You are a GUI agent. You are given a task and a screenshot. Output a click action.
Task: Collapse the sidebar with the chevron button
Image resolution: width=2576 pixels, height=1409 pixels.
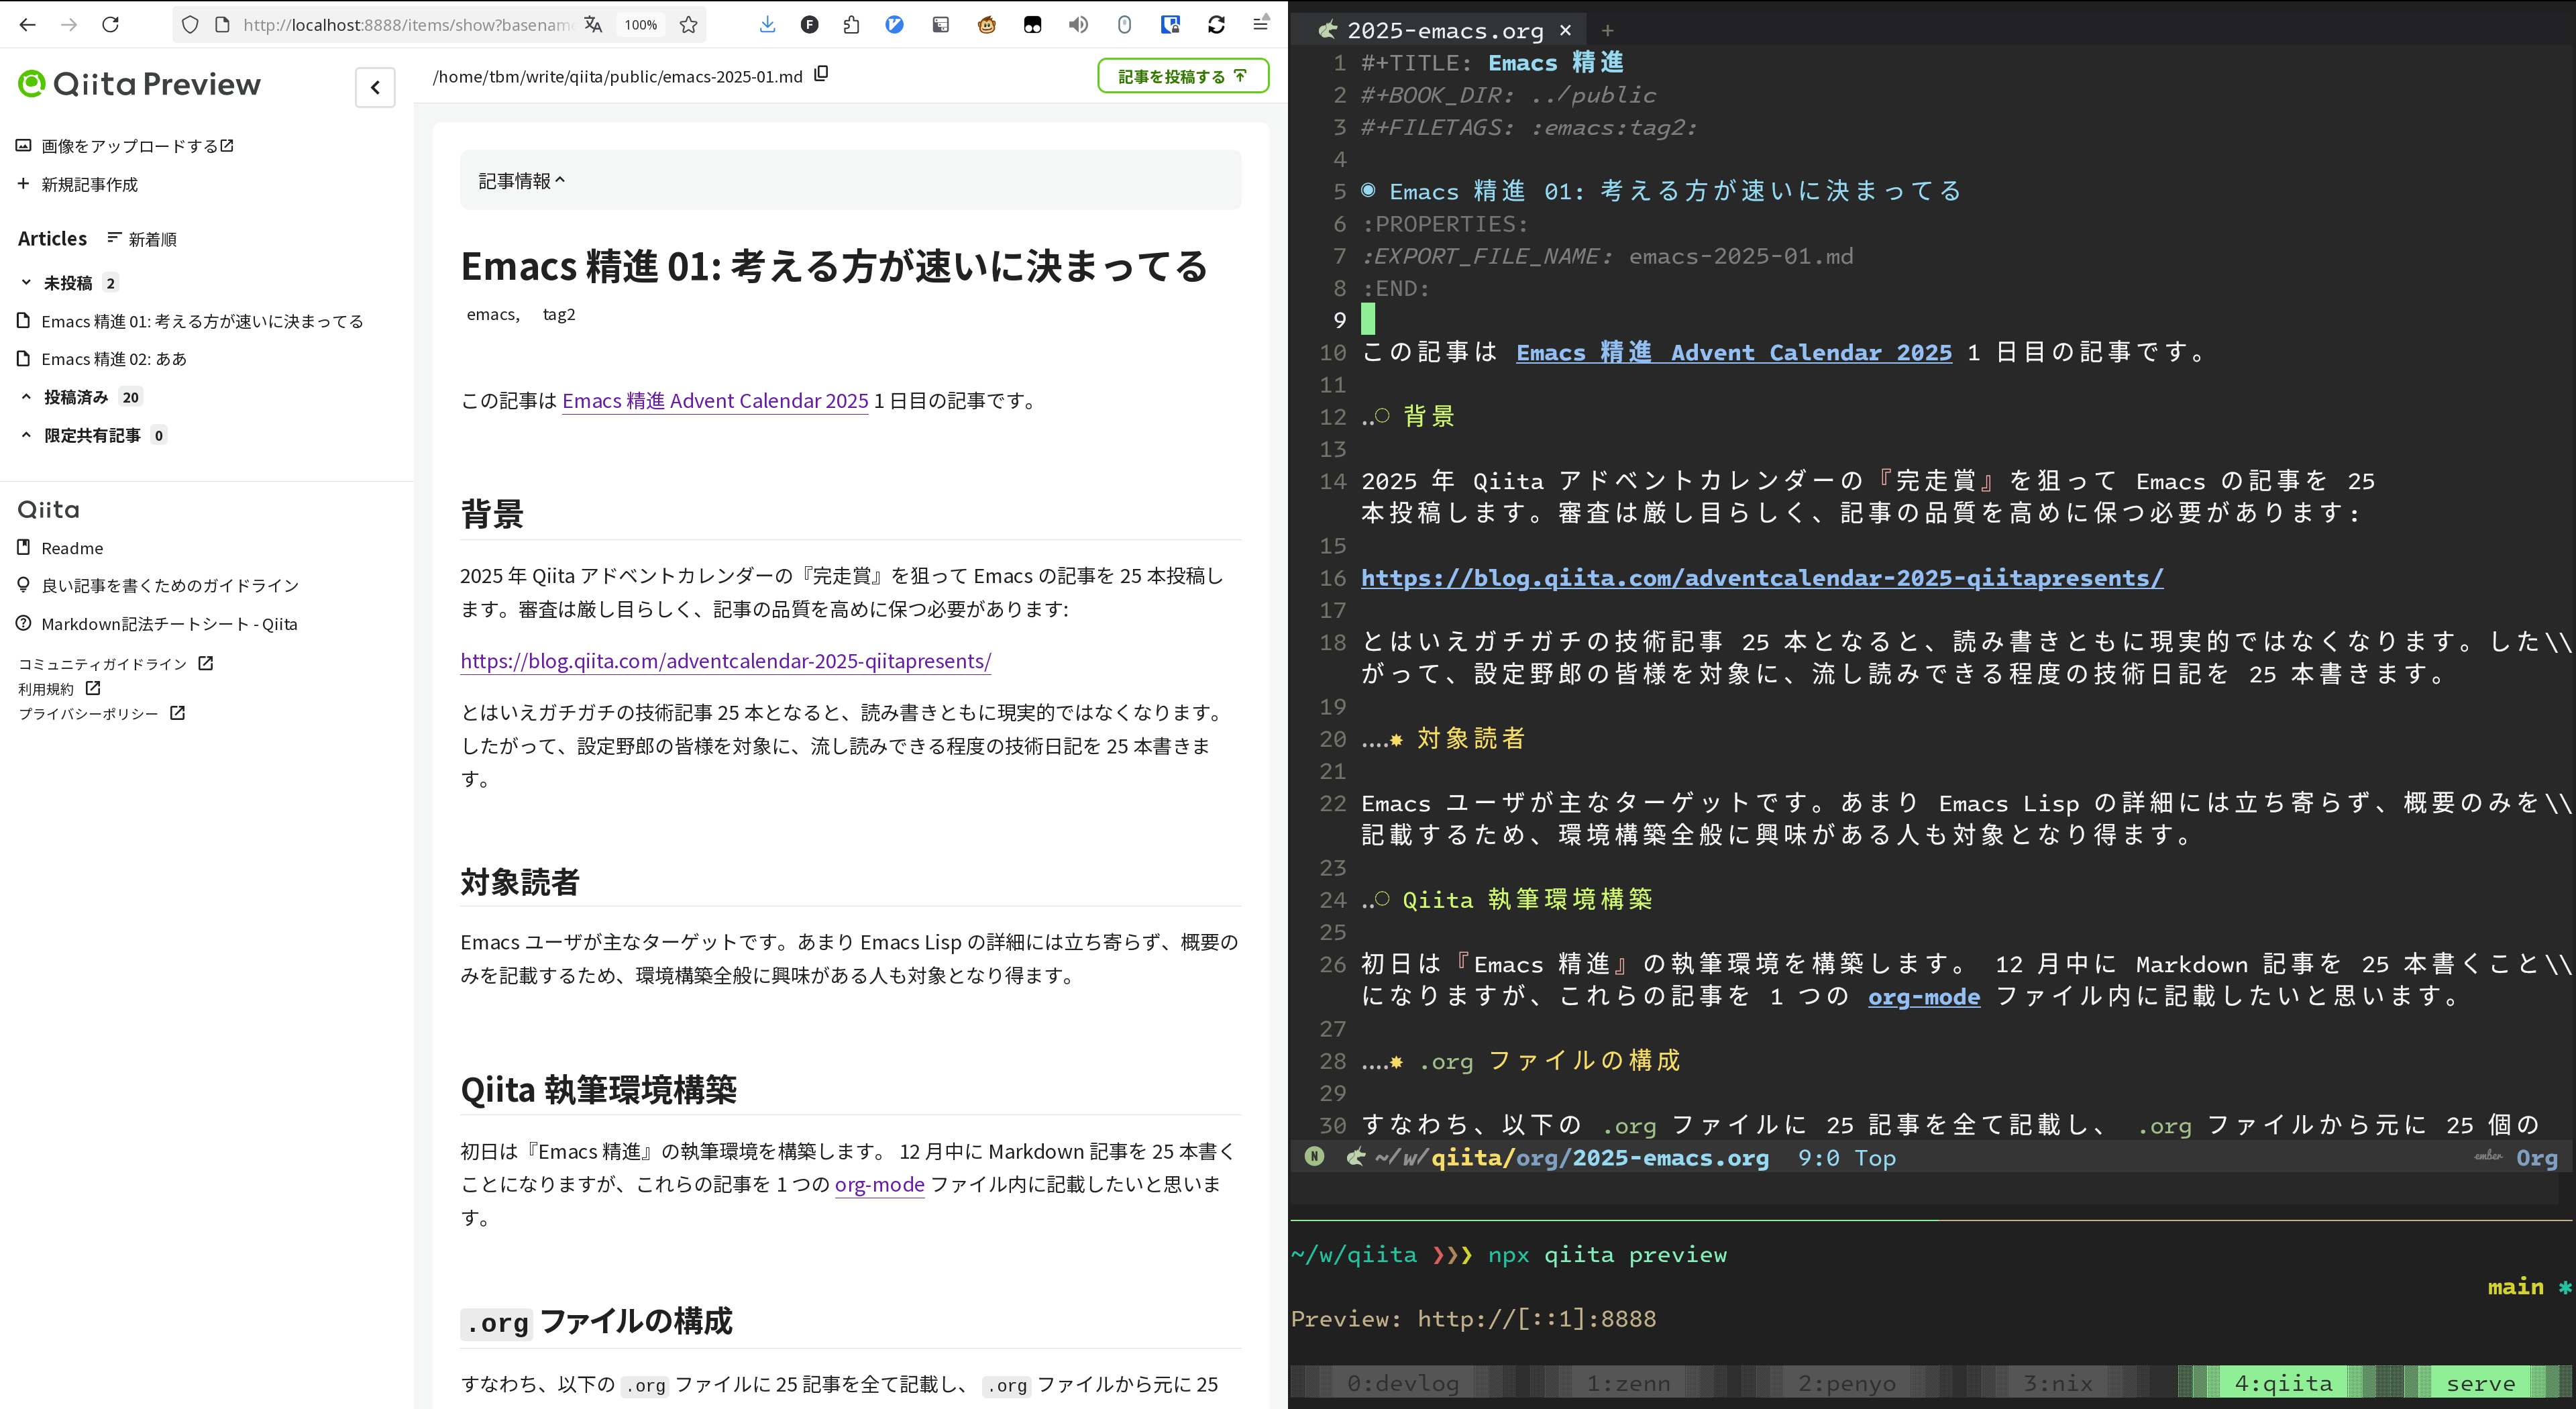click(x=375, y=88)
